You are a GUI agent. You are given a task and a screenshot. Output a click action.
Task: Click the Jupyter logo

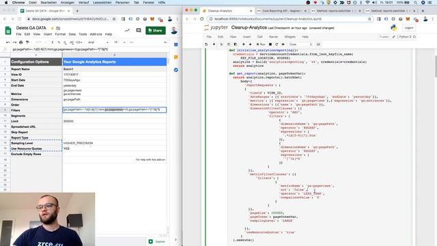click(x=216, y=27)
